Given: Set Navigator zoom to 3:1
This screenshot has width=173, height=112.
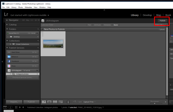Looking at the screenshot, I should pos(36,20).
